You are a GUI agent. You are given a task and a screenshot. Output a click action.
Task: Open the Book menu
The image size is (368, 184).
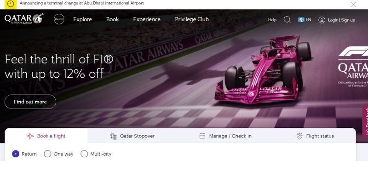click(112, 19)
